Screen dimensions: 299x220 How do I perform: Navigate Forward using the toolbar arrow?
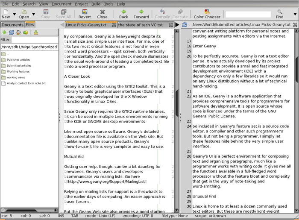point(141,14)
